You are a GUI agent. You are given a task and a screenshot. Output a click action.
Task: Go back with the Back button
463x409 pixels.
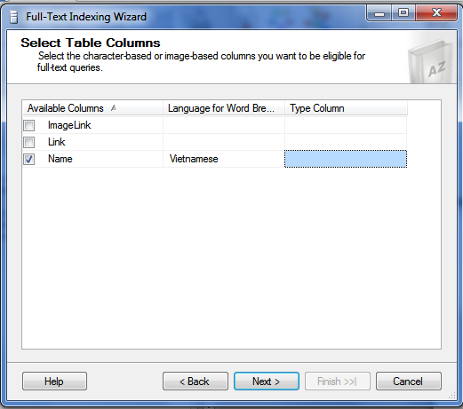196,381
